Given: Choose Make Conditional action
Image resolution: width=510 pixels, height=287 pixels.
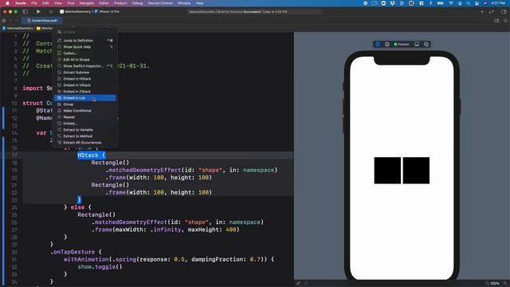Looking at the screenshot, I should coord(85,111).
